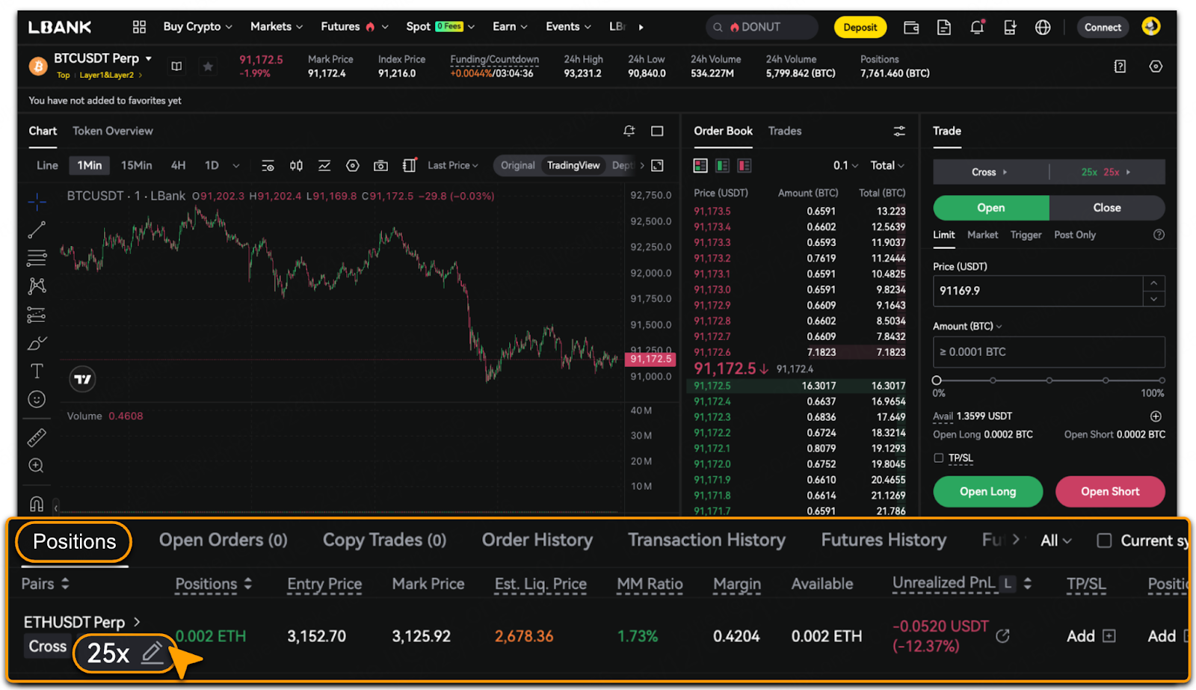This screenshot has width=1196, height=690.
Task: Enable the TP/SL checkbox
Action: (938, 458)
